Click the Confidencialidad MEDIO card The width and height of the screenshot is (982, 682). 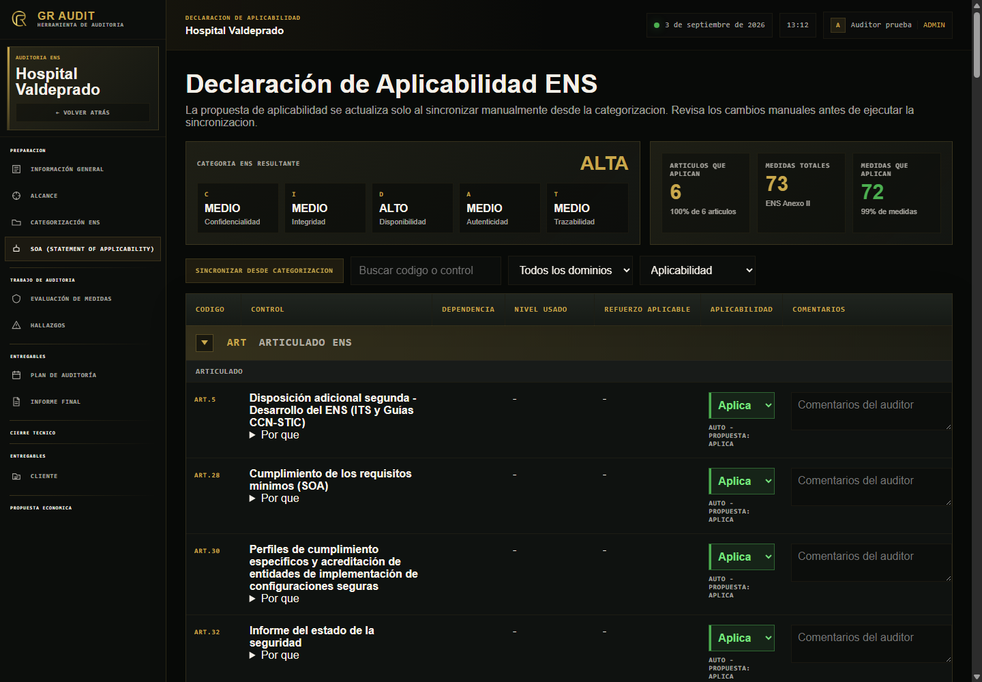[x=238, y=208]
